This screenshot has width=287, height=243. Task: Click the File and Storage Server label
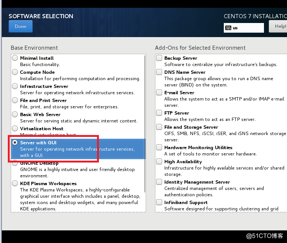pyautogui.click(x=191, y=127)
